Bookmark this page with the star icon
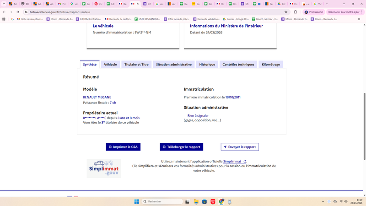The width and height of the screenshot is (366, 206). tap(285, 12)
